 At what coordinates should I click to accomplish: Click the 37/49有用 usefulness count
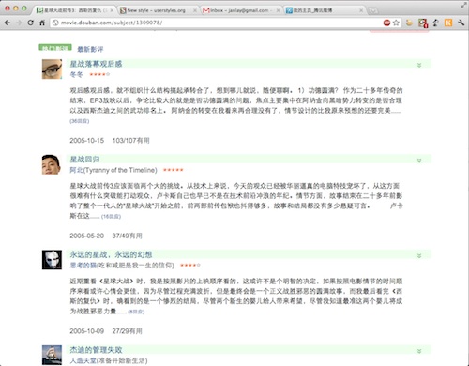click(128, 236)
